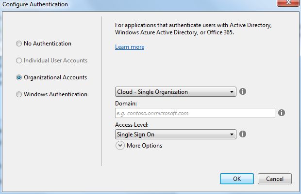Click the Domain: field label
This screenshot has height=194, width=301.
click(x=126, y=103)
